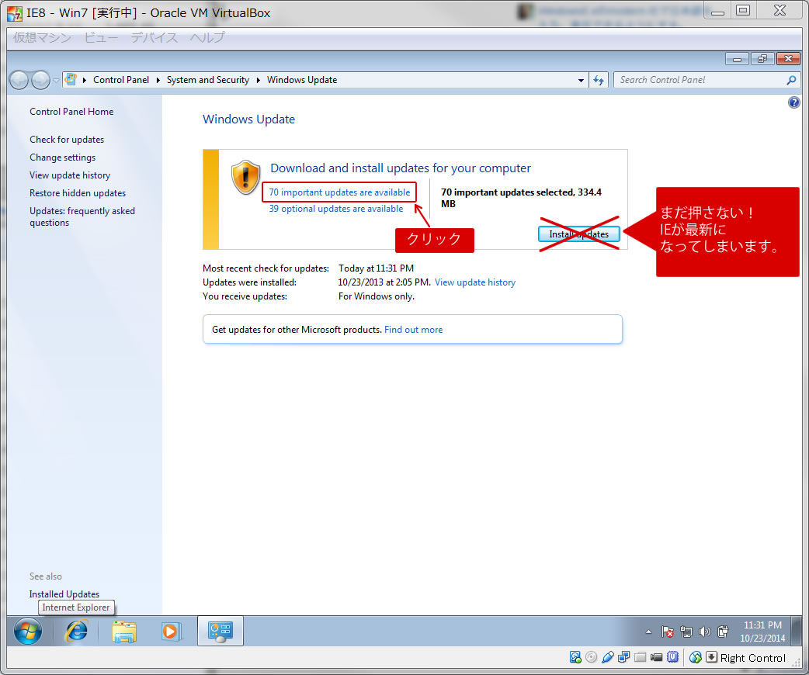Expand arrow after Control Panel breadcrumb
Image resolution: width=809 pixels, height=675 pixels.
(x=158, y=80)
